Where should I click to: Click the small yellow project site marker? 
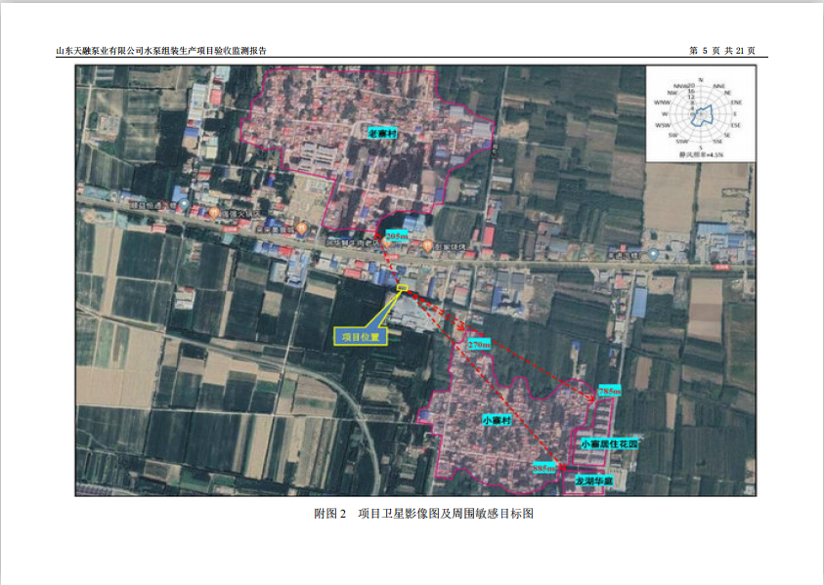[x=403, y=287]
